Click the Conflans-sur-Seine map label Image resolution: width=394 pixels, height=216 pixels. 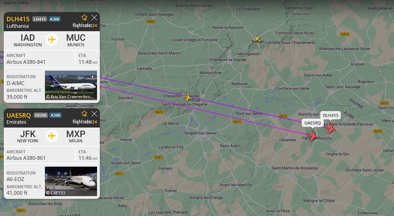click(x=292, y=88)
